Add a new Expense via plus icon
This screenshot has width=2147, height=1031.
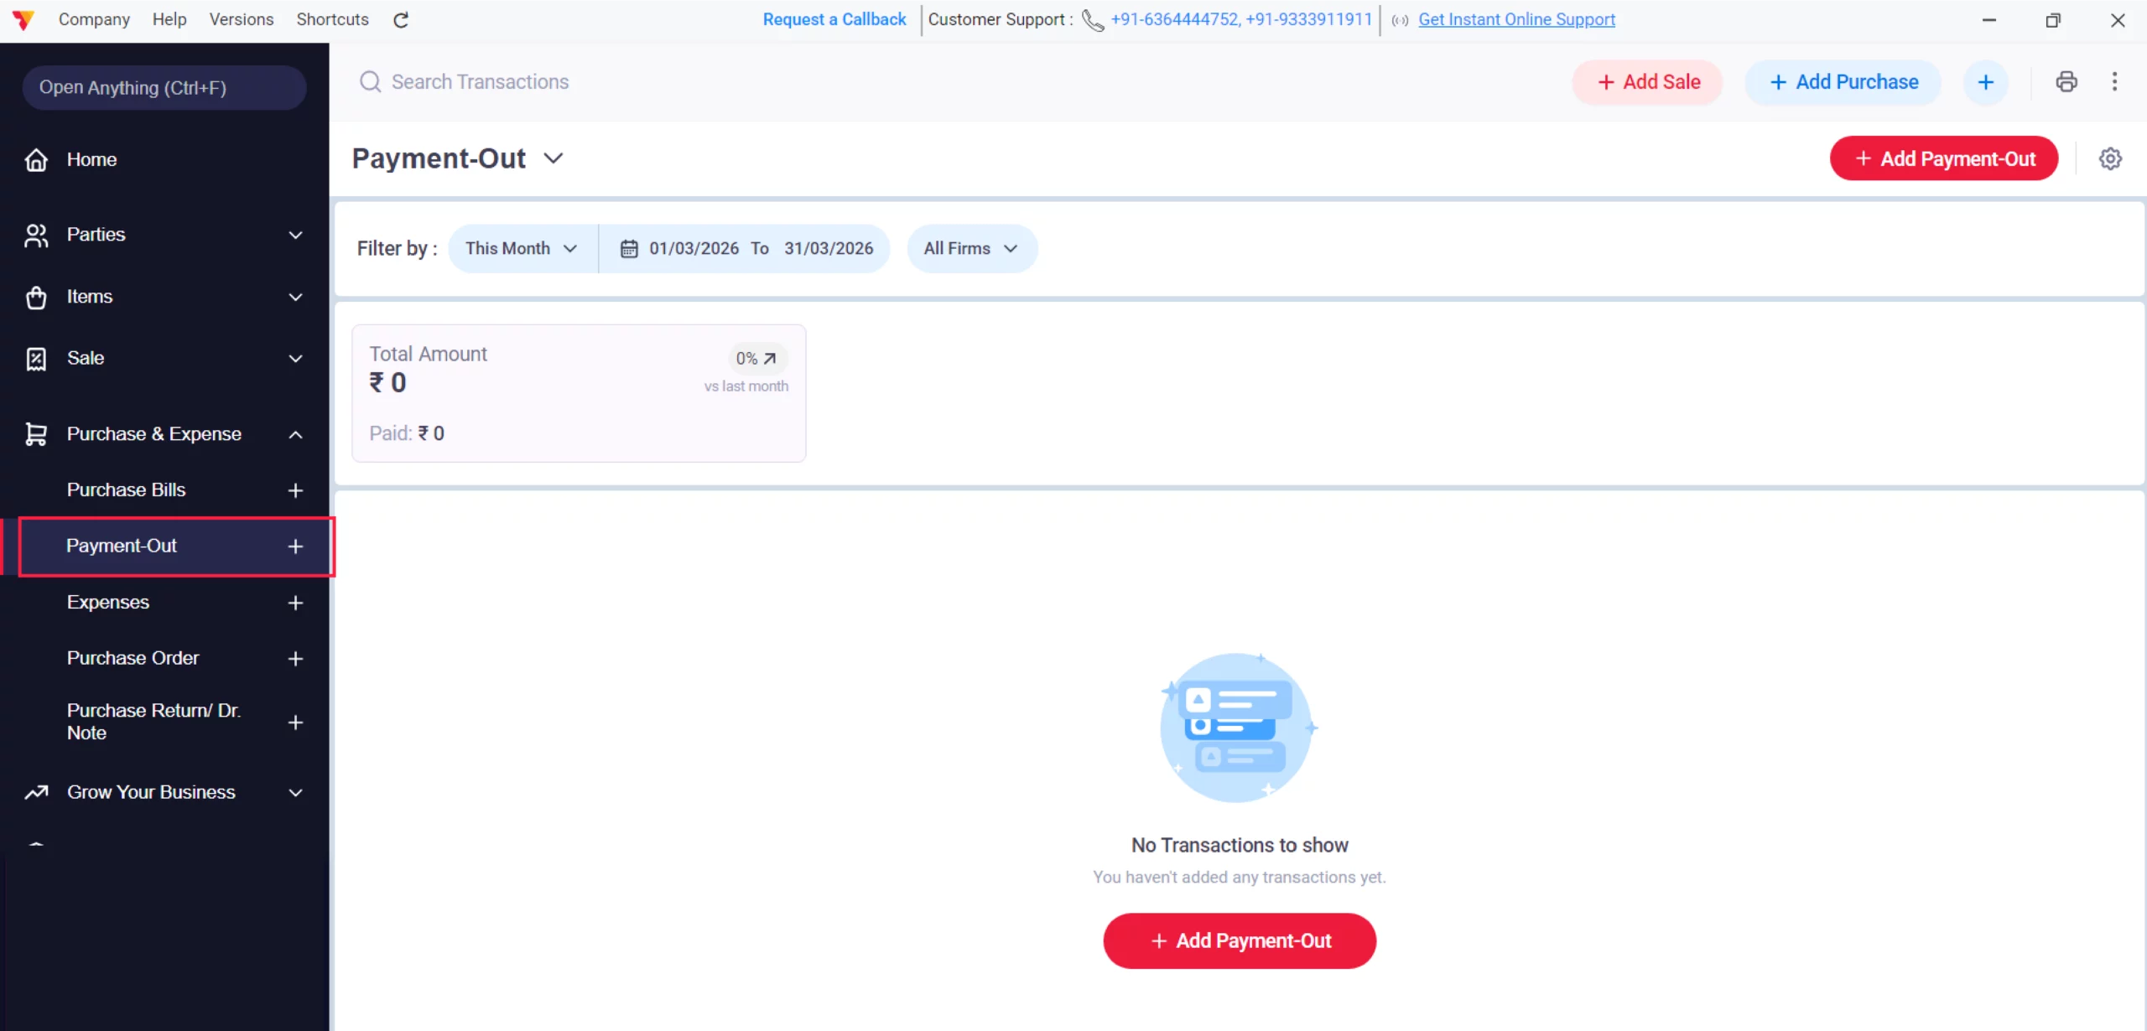(295, 603)
